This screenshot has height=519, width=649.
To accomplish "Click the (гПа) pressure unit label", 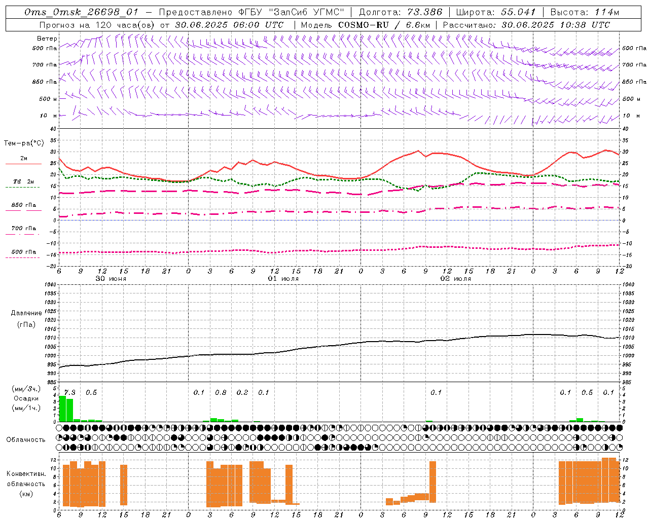I will [x=26, y=325].
